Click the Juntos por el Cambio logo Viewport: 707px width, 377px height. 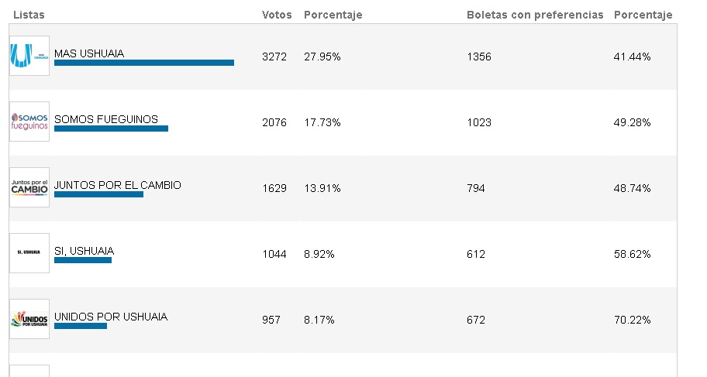tap(29, 187)
